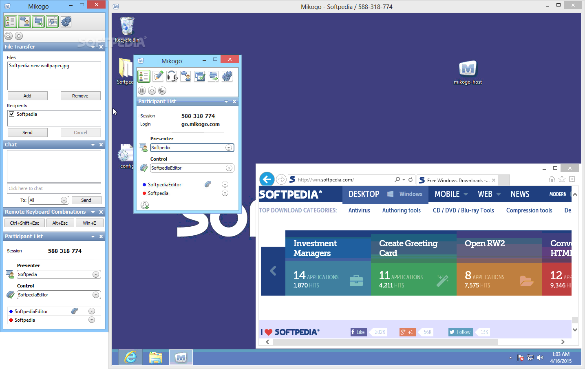Open the remote keyboard icon in left panel toolbar
Viewport: 585px width, 369px height.
click(x=52, y=22)
